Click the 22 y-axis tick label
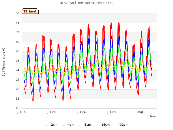The width and height of the screenshot is (173, 130). pos(17,80)
